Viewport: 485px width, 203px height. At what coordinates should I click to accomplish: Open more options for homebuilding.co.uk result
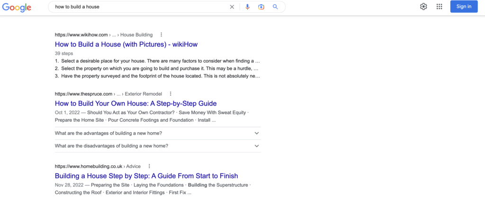(x=149, y=166)
